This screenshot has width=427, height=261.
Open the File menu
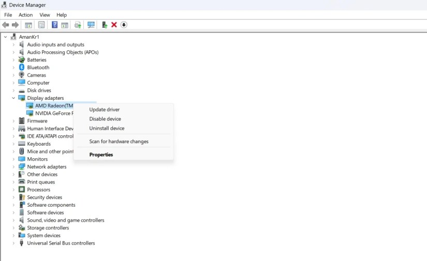[8, 15]
